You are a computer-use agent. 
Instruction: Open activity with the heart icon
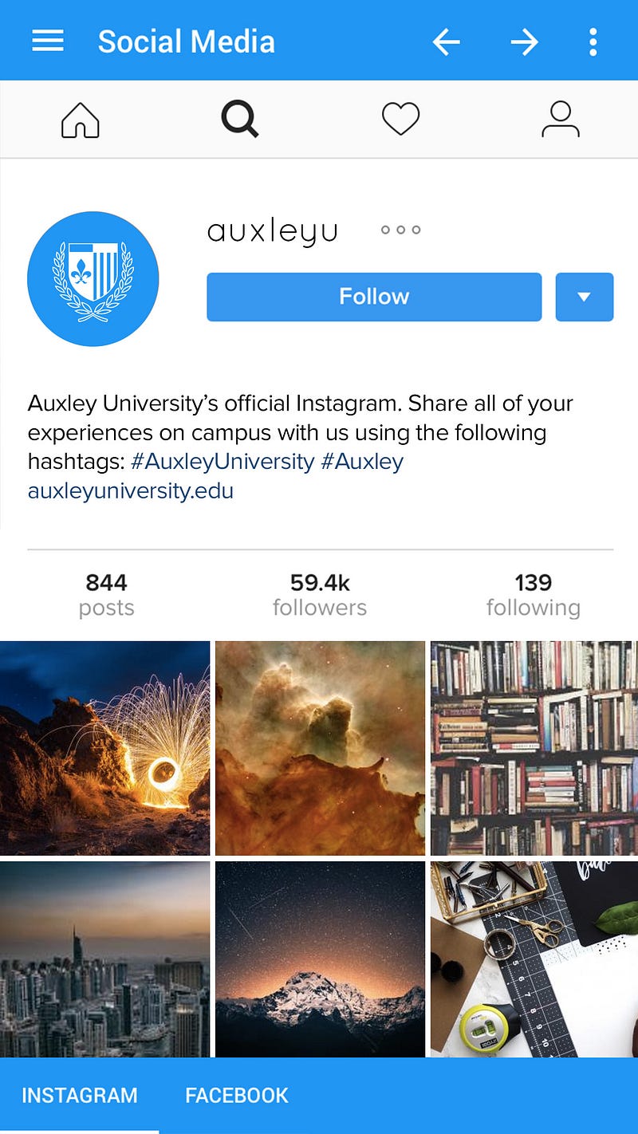coord(400,120)
